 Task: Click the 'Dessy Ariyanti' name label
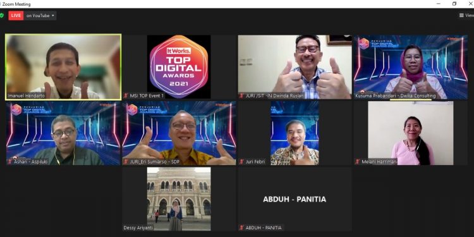point(139,228)
